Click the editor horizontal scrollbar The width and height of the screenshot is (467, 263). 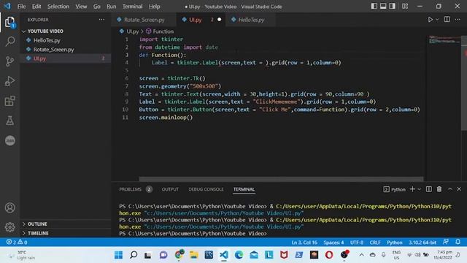(x=281, y=179)
